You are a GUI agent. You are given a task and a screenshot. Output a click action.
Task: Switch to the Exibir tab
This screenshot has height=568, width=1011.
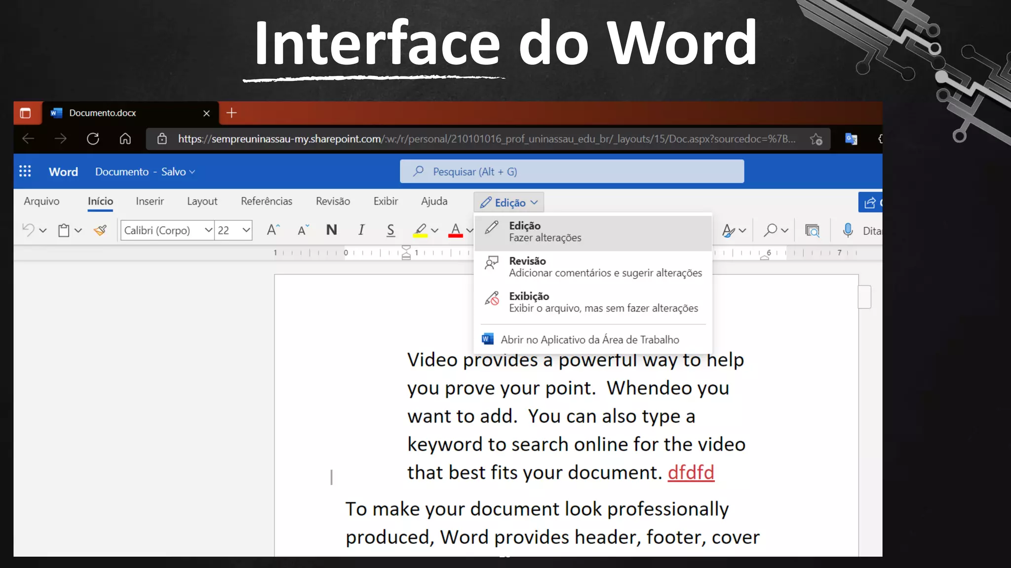(386, 201)
